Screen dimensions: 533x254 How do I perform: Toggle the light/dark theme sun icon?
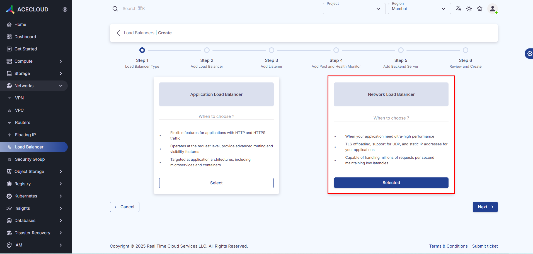click(x=469, y=9)
